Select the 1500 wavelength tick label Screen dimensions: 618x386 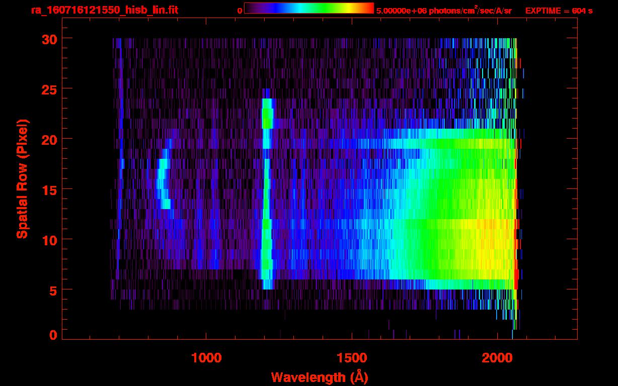coord(352,358)
